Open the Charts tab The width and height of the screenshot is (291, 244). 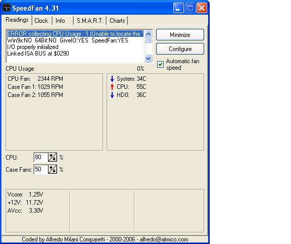click(x=117, y=20)
